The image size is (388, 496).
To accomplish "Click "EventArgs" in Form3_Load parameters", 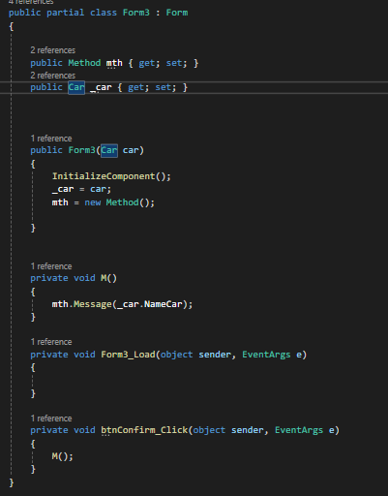I will 266,355.
